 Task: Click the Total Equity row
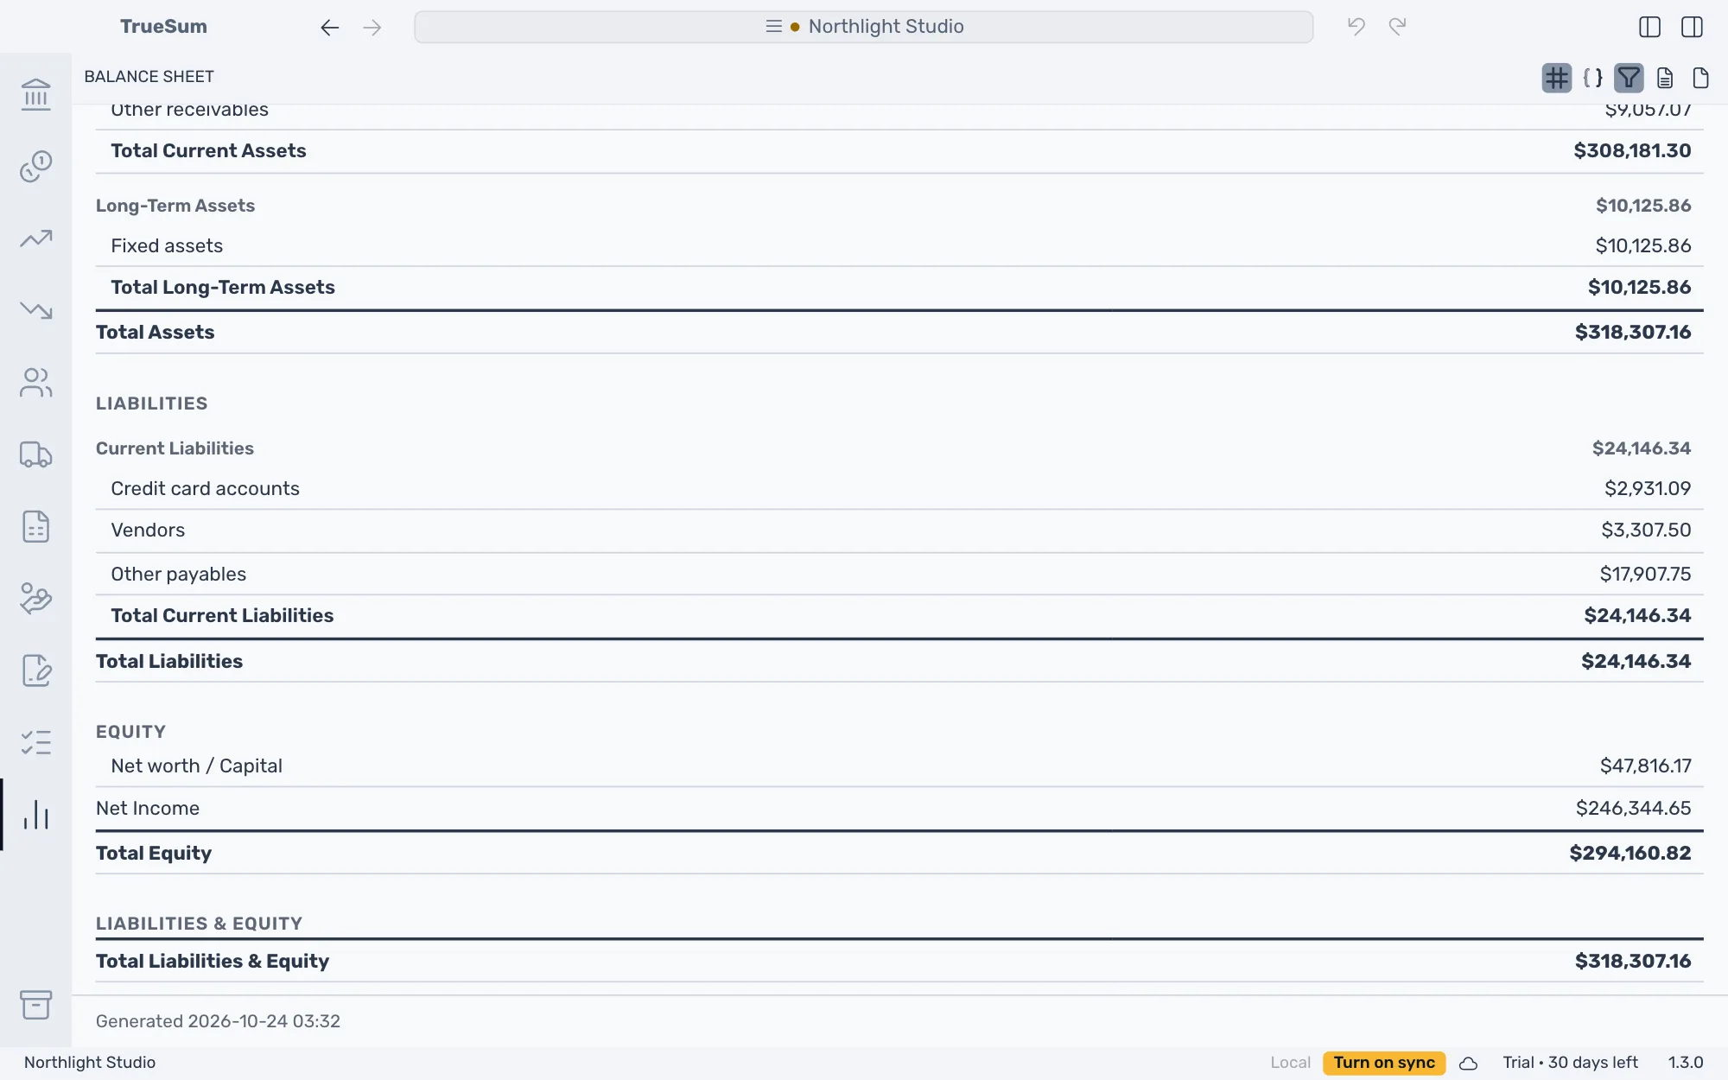(x=899, y=854)
